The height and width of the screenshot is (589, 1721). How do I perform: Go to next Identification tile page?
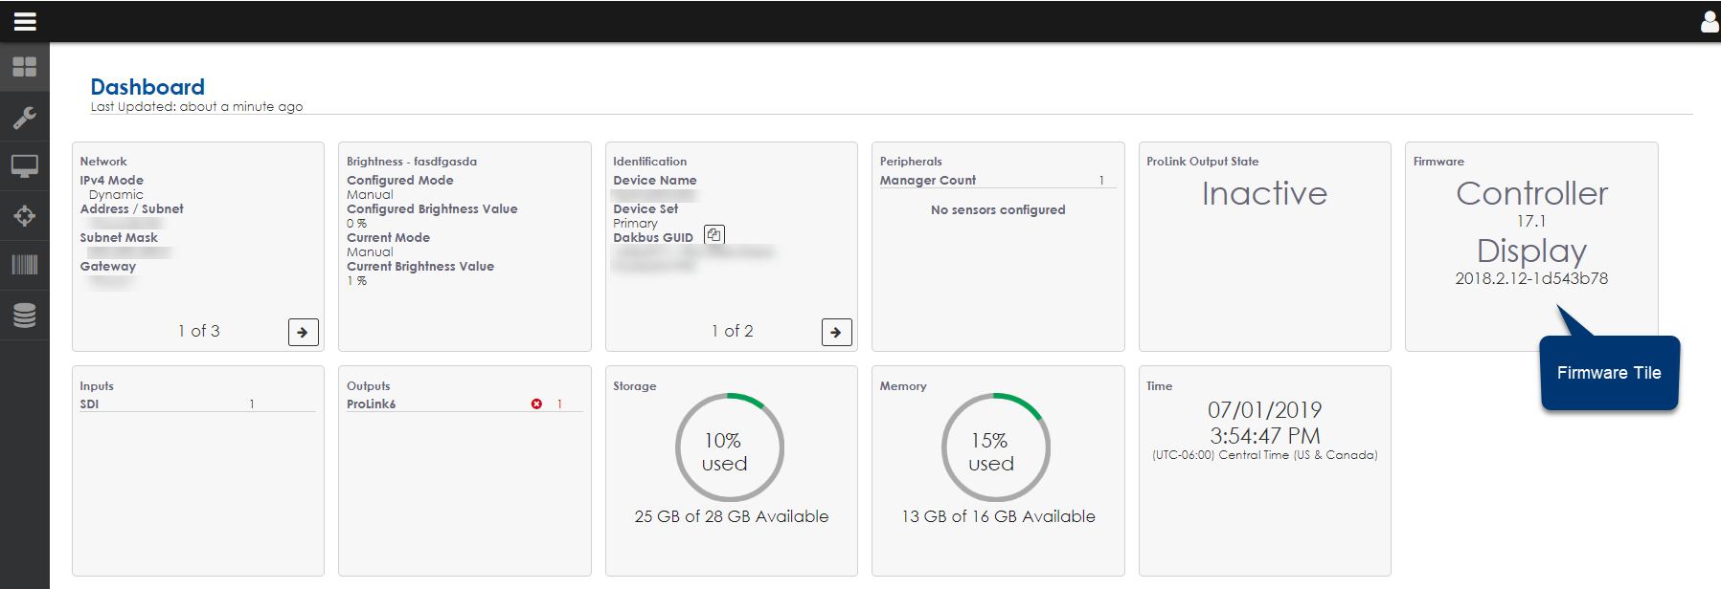click(x=837, y=332)
